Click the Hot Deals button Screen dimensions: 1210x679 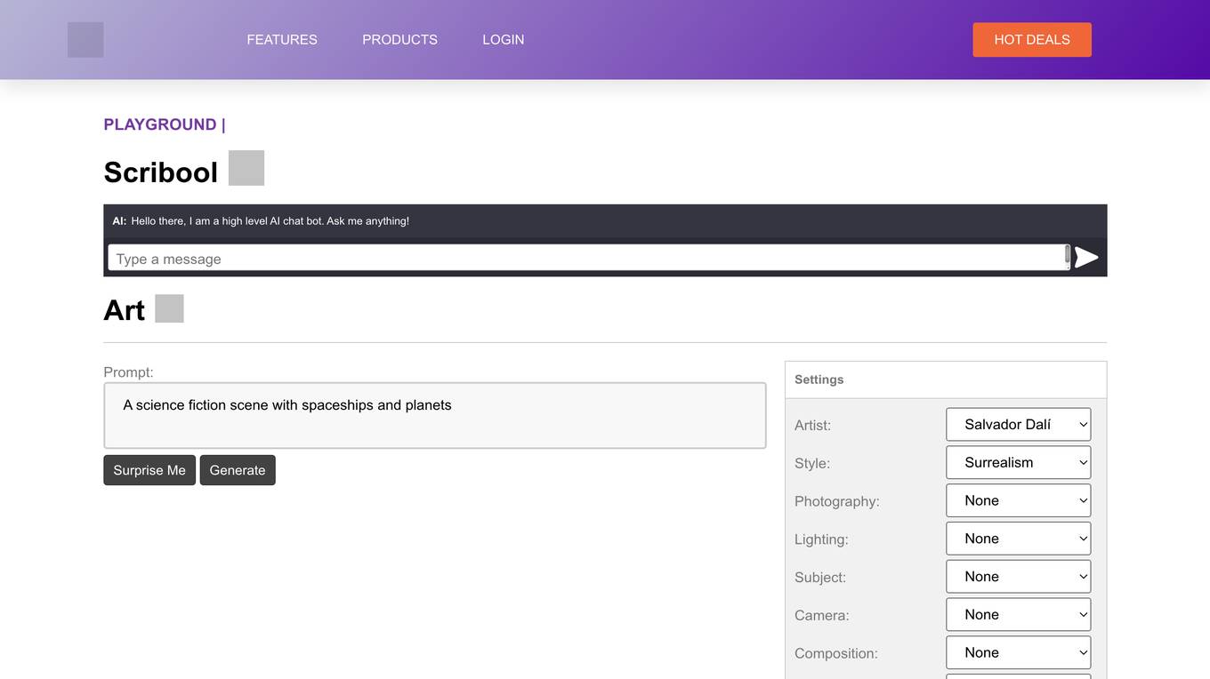(x=1032, y=40)
